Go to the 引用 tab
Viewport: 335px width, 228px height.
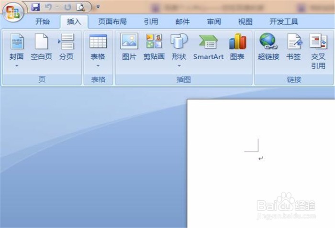point(151,22)
